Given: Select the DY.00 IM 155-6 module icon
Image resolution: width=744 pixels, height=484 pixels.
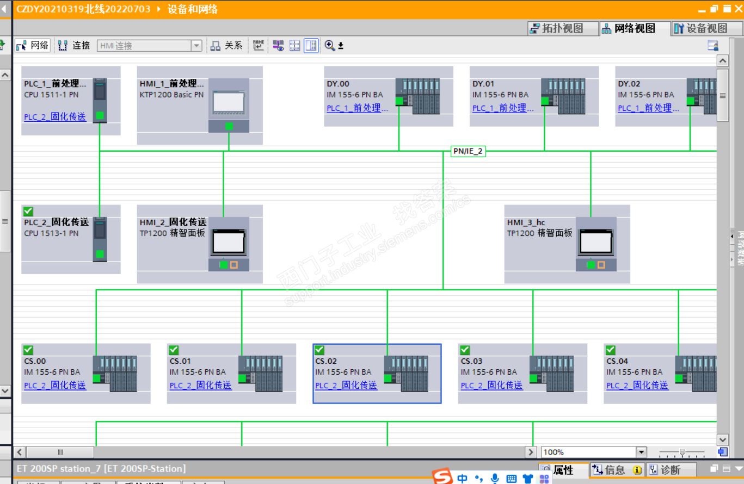Looking at the screenshot, I should 417,96.
